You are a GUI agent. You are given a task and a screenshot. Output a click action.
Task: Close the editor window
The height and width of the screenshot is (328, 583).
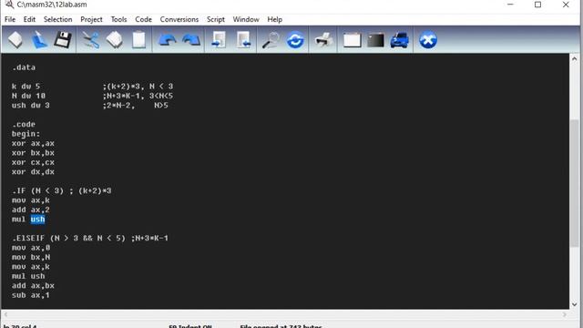click(566, 5)
